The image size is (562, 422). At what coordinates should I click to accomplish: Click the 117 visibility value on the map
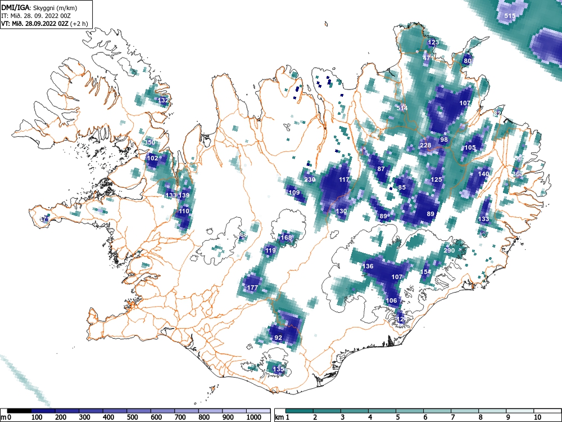[x=344, y=179]
